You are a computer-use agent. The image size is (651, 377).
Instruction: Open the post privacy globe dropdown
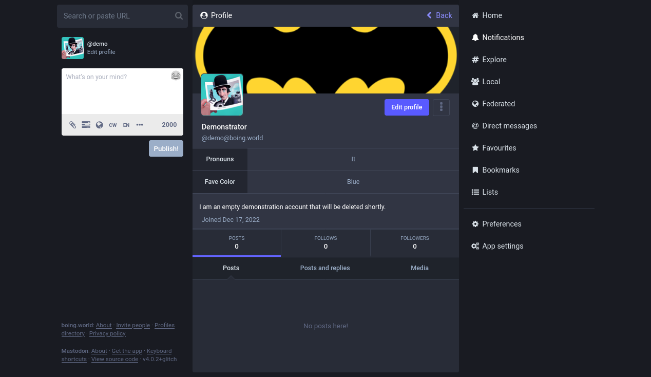click(x=100, y=125)
